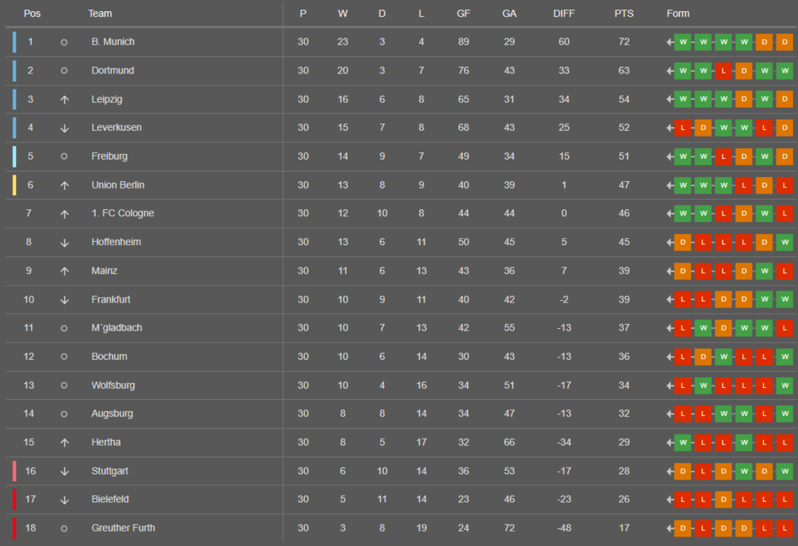Open the M'gladbach team link
Screen dimensions: 798x546
pos(117,328)
